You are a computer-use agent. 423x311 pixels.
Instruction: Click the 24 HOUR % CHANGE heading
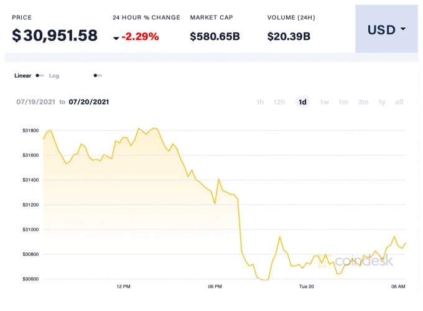click(146, 17)
